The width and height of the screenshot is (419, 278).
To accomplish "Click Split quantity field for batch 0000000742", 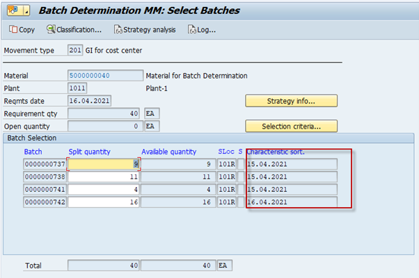I will [104, 202].
